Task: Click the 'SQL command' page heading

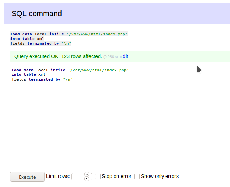Action: (x=37, y=14)
